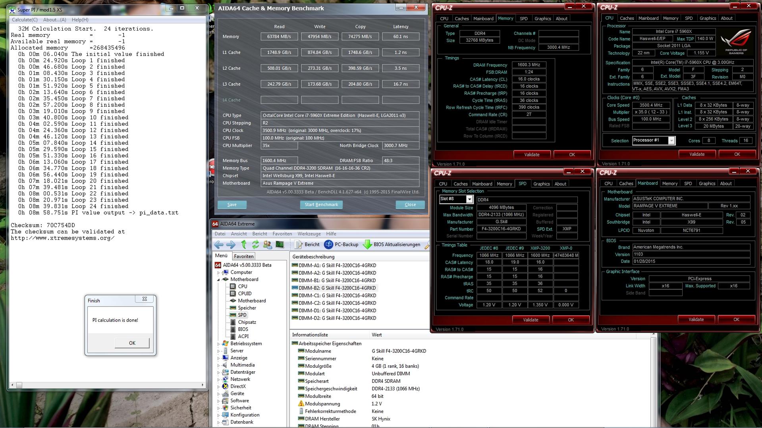Click Super PI horizontal scrollbar left arrow

(13, 385)
